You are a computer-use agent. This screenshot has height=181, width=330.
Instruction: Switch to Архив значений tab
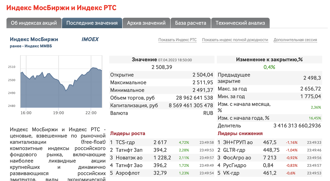[146, 23]
